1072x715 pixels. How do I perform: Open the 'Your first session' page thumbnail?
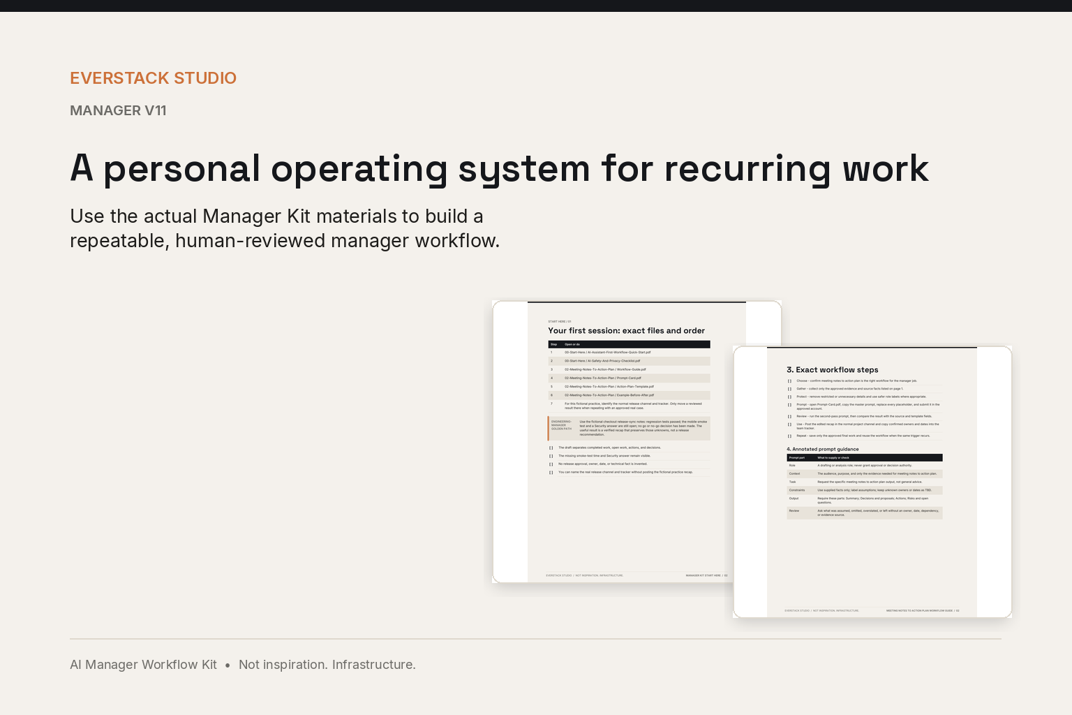click(636, 441)
